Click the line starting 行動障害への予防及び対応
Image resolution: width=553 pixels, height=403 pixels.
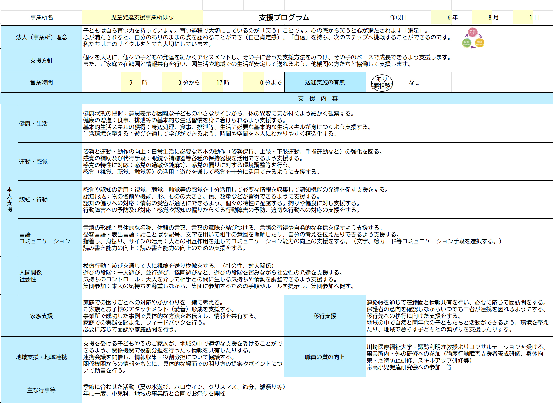click(x=222, y=210)
